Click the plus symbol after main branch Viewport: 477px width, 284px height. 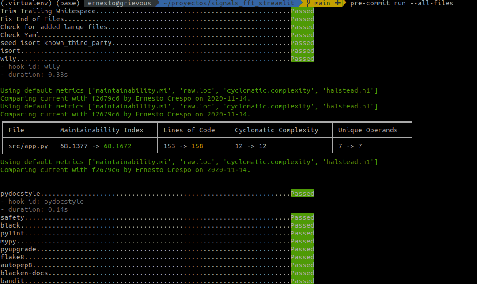(338, 4)
